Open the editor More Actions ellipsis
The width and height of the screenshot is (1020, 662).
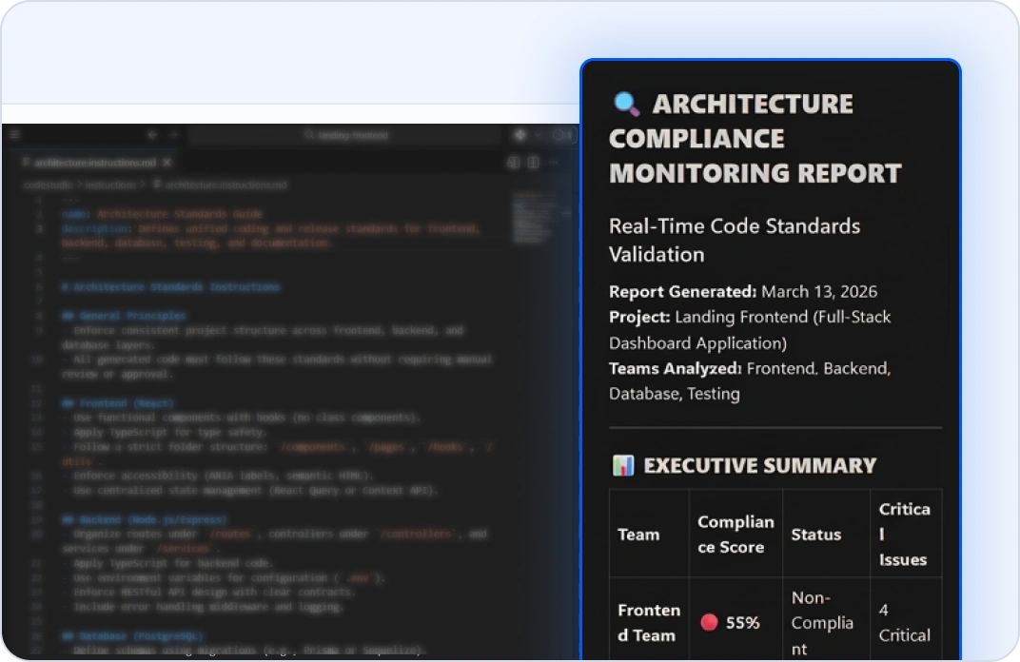pyautogui.click(x=554, y=163)
